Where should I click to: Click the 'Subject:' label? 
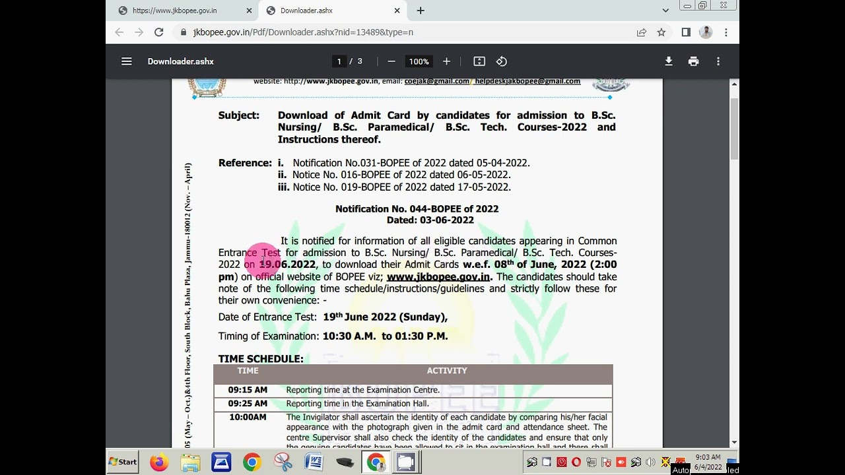point(239,115)
